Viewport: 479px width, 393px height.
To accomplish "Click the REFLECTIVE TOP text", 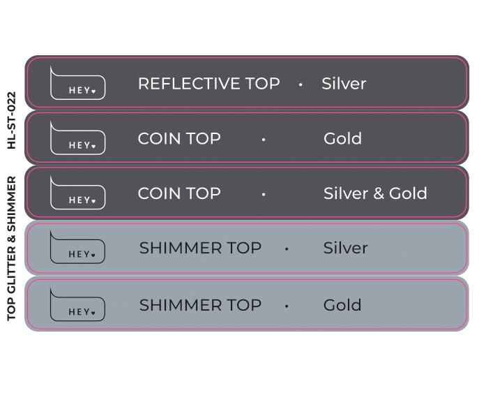I will [x=209, y=84].
